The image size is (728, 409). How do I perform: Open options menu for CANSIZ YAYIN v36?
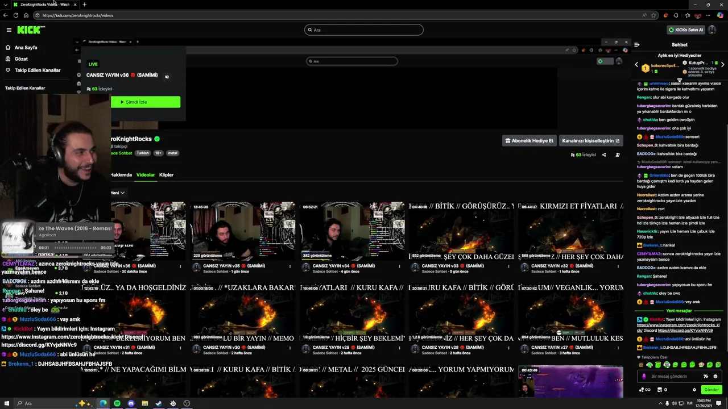click(x=181, y=266)
